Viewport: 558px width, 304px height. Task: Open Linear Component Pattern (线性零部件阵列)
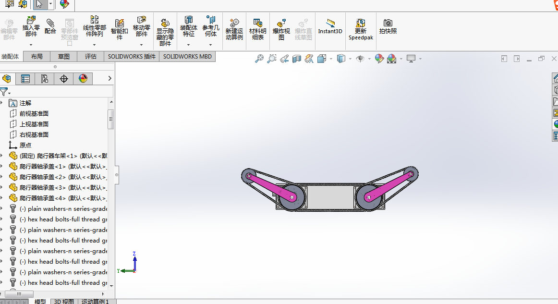pos(94,26)
